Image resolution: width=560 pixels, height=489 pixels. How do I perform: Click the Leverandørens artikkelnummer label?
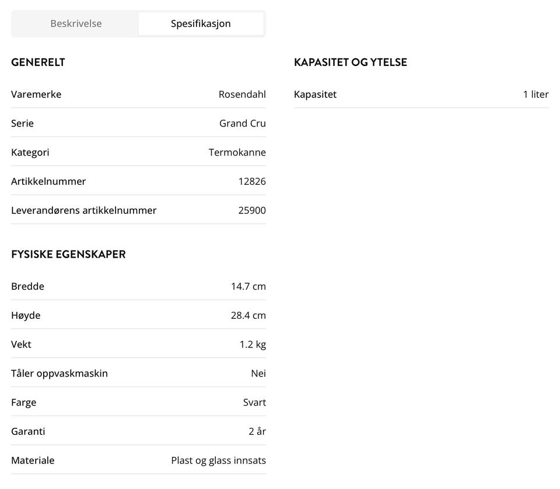point(83,210)
